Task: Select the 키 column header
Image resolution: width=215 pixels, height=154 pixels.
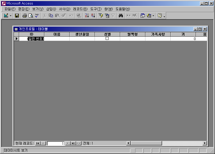Action: click(183, 34)
